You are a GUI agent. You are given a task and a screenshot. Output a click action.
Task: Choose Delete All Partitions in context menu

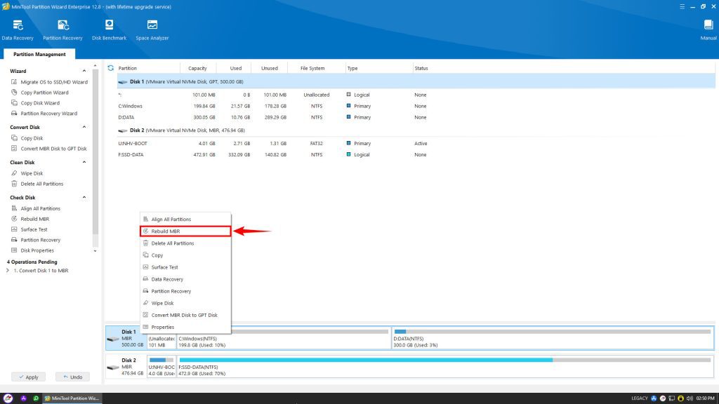185,243
